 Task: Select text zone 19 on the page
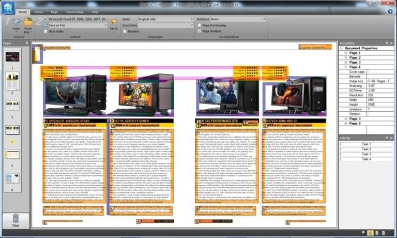pos(227,166)
